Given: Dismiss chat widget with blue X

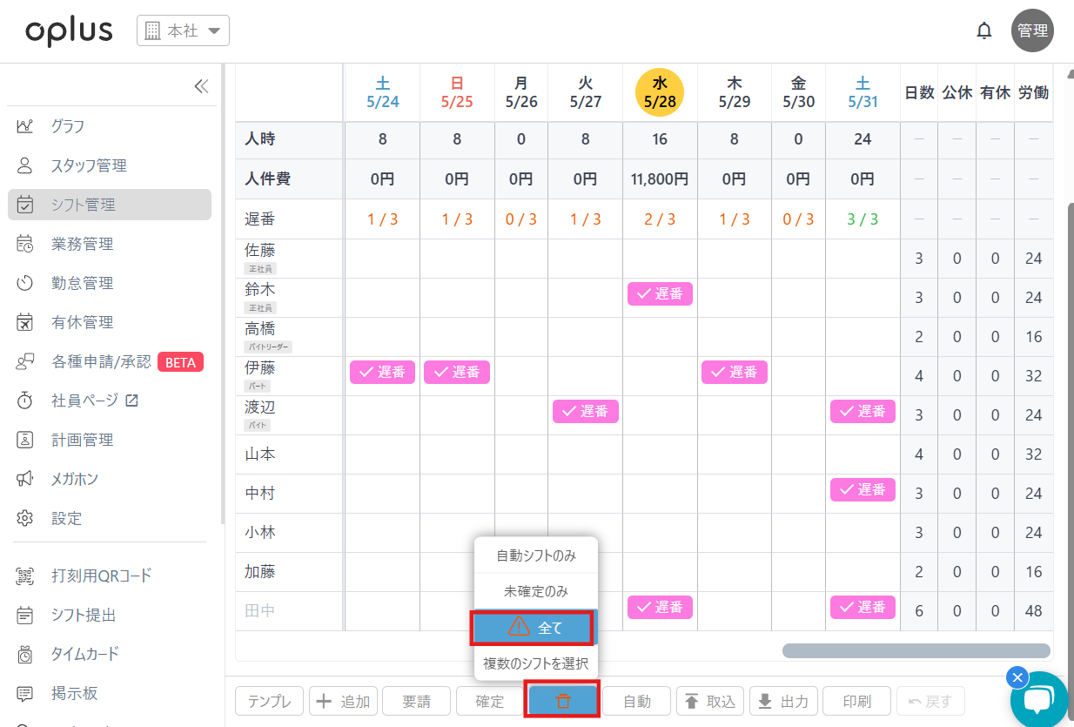Looking at the screenshot, I should [1017, 677].
